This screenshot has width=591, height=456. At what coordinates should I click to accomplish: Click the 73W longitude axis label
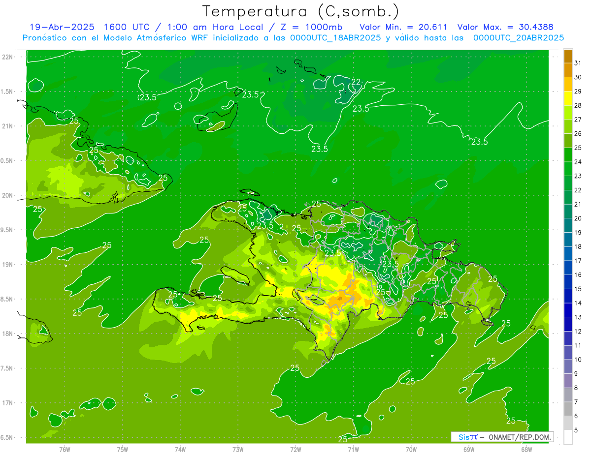pos(238,450)
